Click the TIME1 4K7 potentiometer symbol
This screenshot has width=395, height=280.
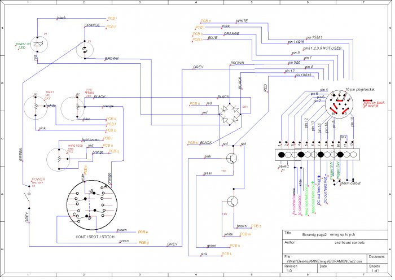click(x=37, y=106)
